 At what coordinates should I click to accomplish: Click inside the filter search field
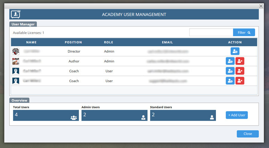point(211,32)
